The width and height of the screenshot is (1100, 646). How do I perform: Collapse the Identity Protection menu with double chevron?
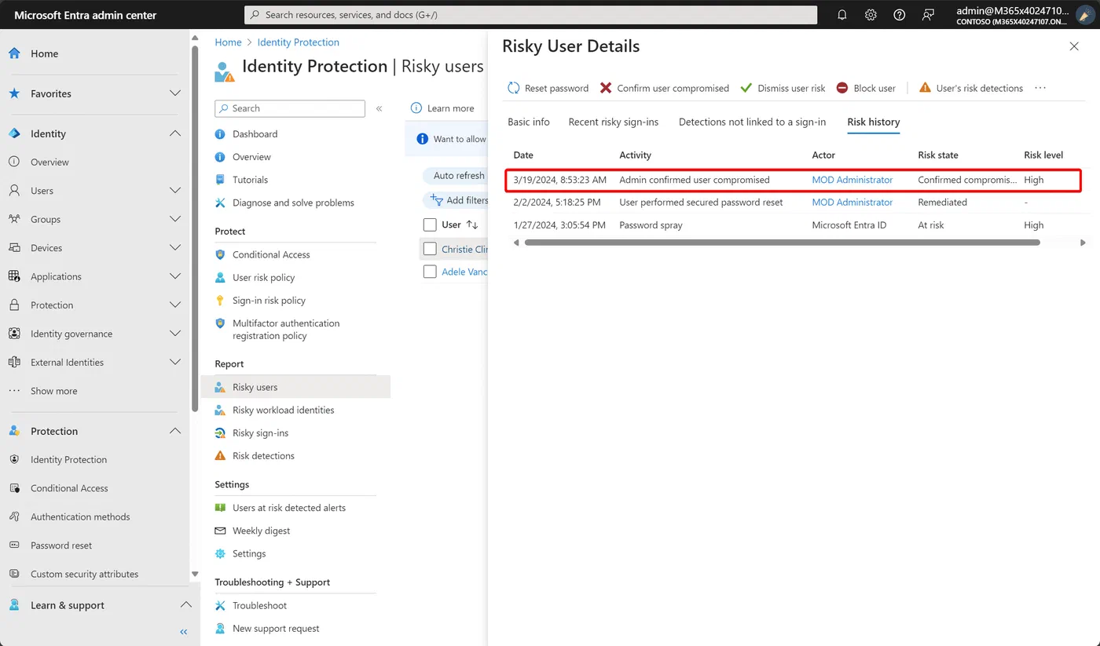(379, 108)
